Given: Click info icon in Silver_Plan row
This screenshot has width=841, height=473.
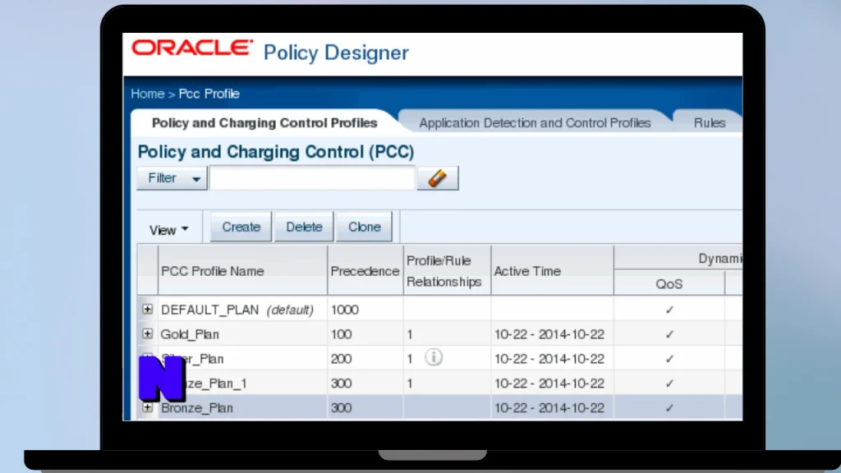Looking at the screenshot, I should (434, 357).
